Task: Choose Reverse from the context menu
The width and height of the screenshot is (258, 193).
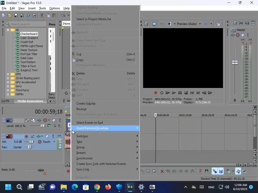Action: (106, 109)
